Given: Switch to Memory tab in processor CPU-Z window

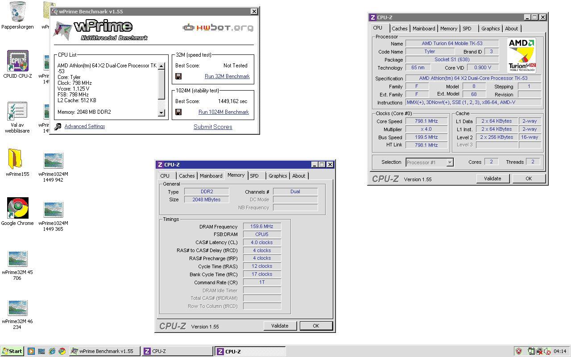Looking at the screenshot, I should (x=449, y=29).
